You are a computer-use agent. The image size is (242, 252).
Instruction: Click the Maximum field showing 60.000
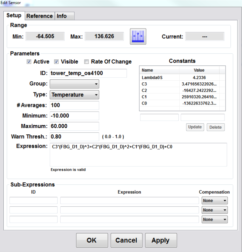point(74,126)
